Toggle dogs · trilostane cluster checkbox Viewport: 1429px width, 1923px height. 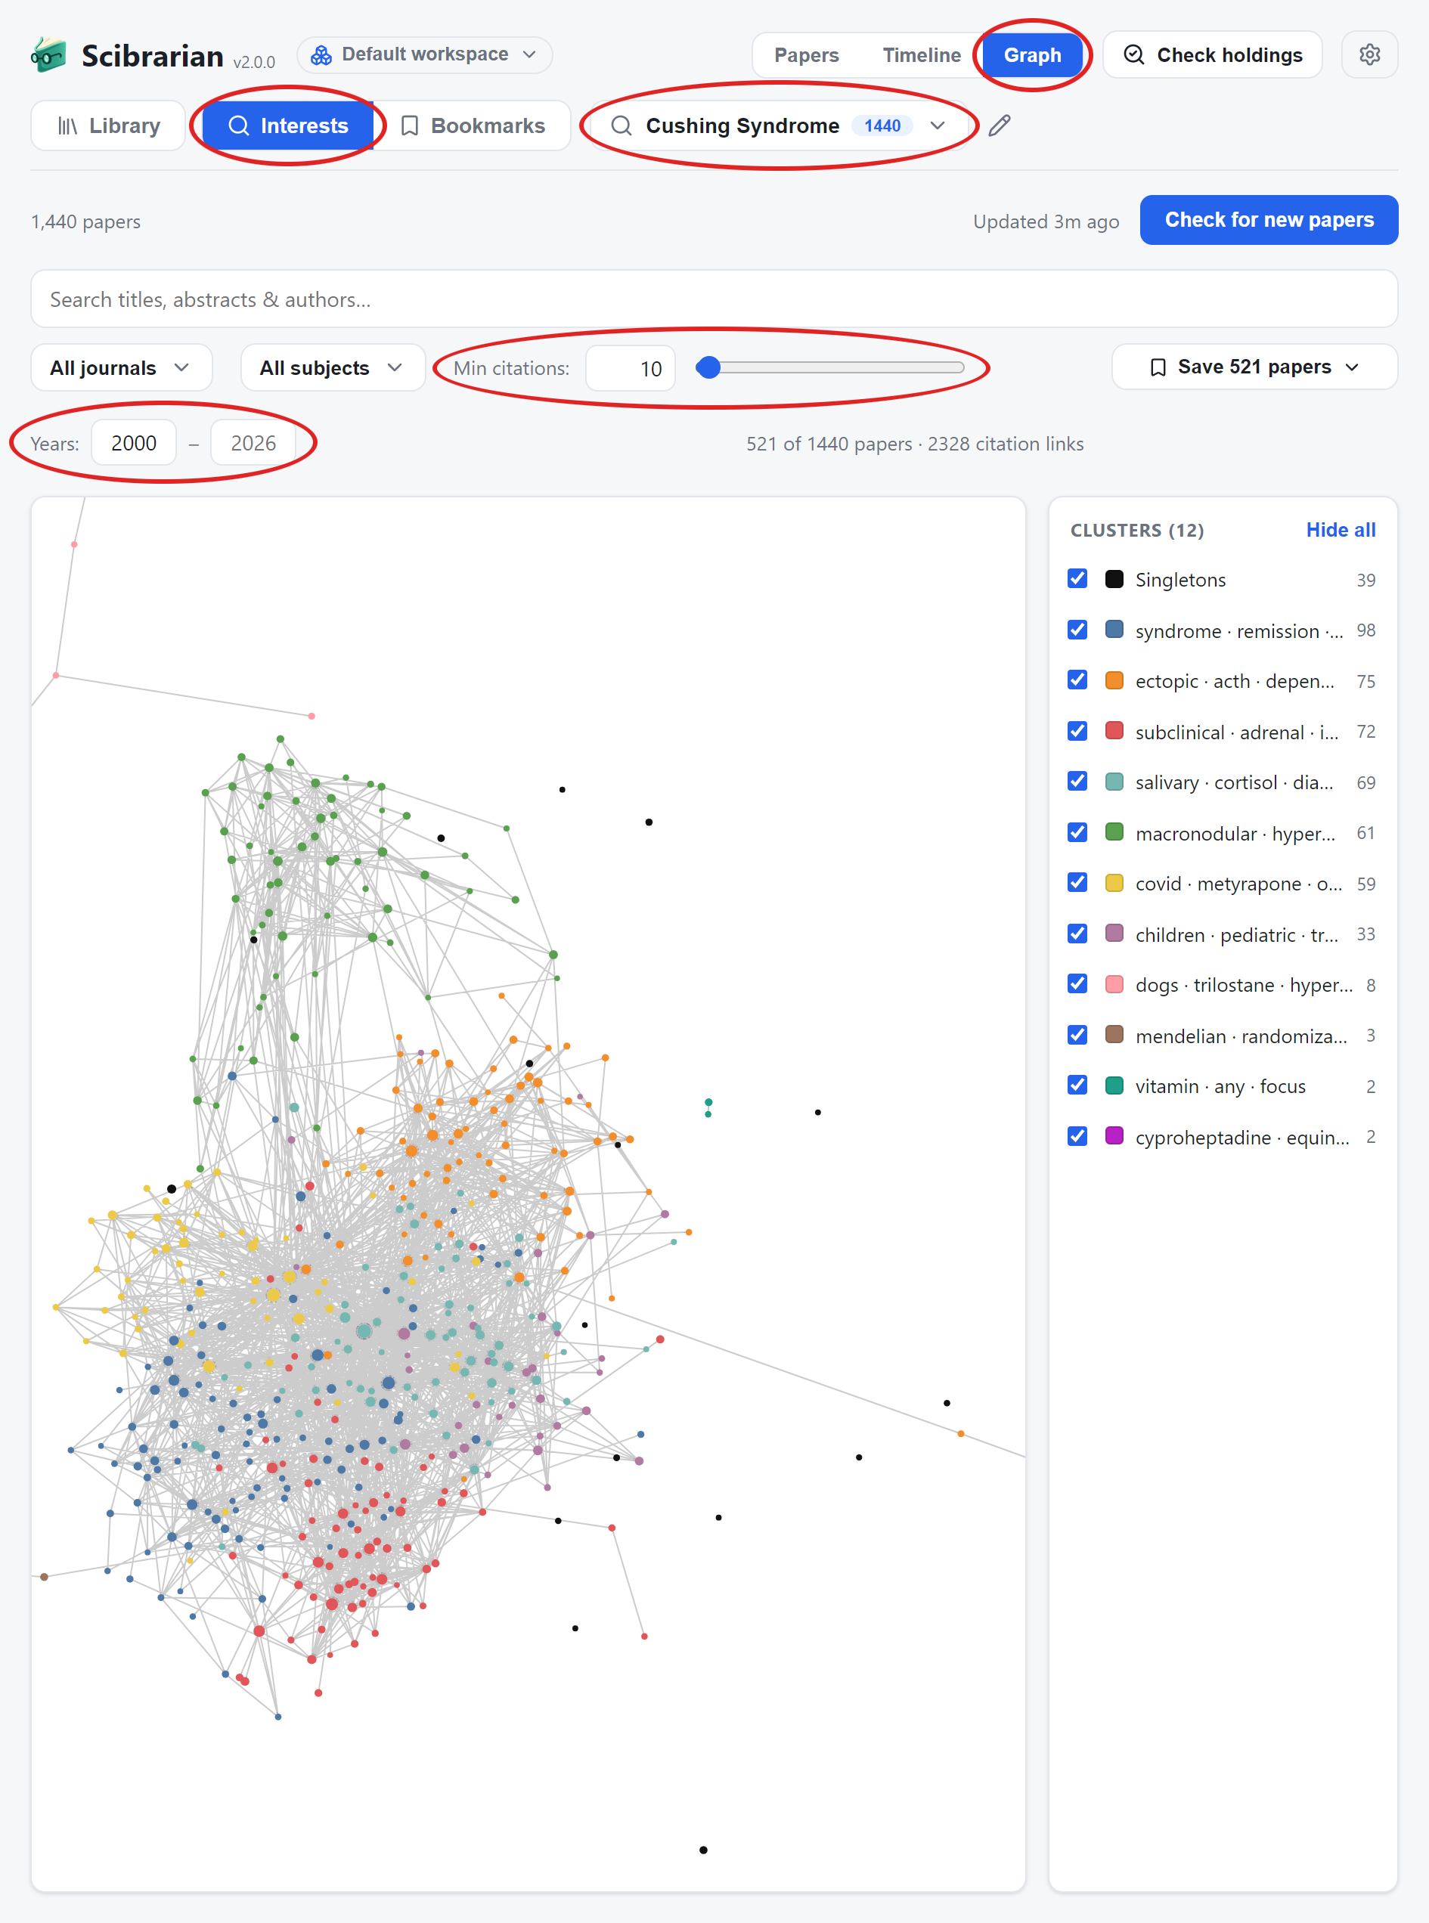tap(1077, 983)
